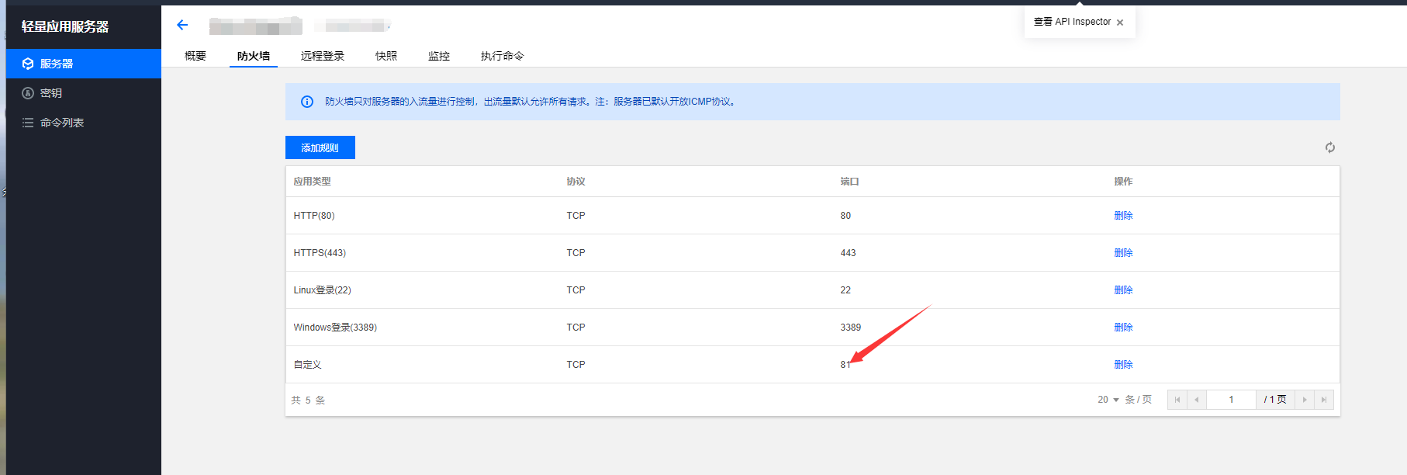
Task: Switch to the 快照 tab
Action: [x=386, y=56]
